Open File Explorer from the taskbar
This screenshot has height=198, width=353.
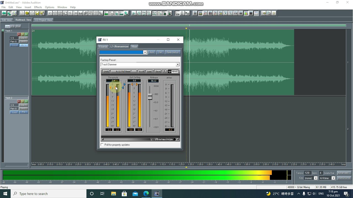[x=113, y=194]
